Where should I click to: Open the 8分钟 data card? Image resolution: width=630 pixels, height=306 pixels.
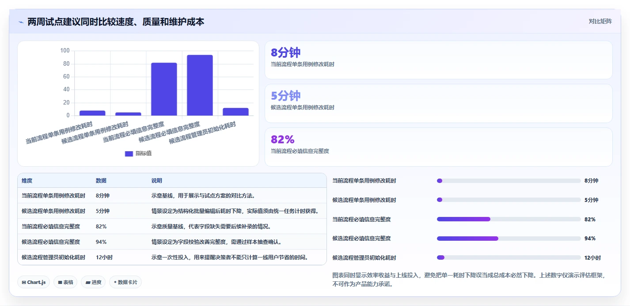point(438,60)
